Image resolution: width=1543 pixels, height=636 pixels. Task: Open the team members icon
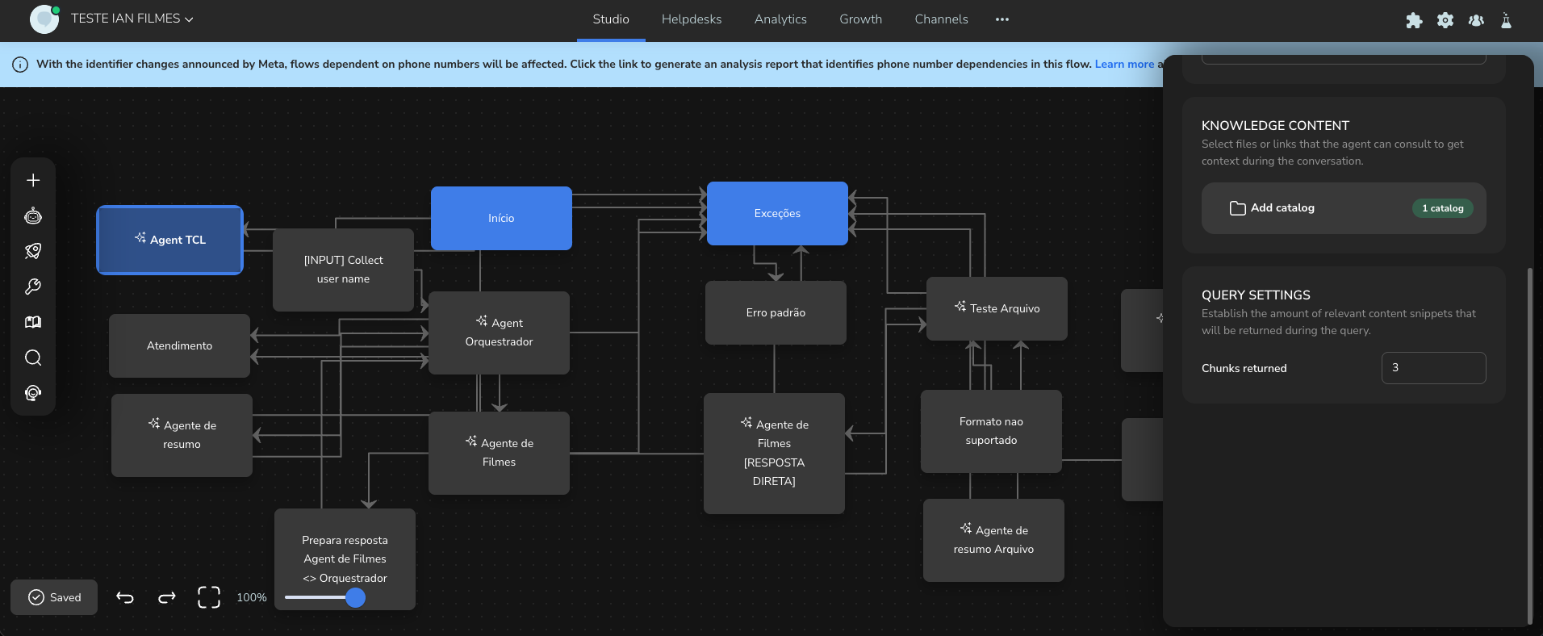pyautogui.click(x=1476, y=20)
